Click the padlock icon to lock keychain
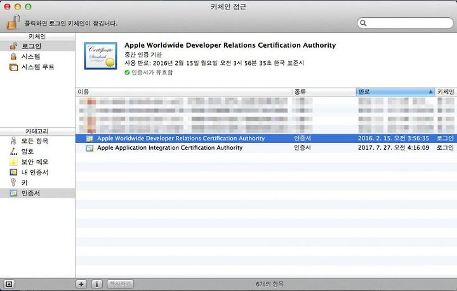 pyautogui.click(x=13, y=22)
